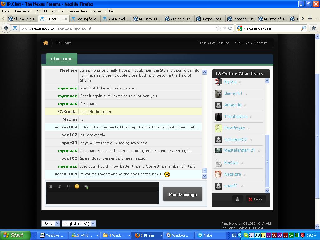This screenshot has width=320, height=240.
Task: Click Thephedora's avatar
Action: pyautogui.click(x=218, y=117)
